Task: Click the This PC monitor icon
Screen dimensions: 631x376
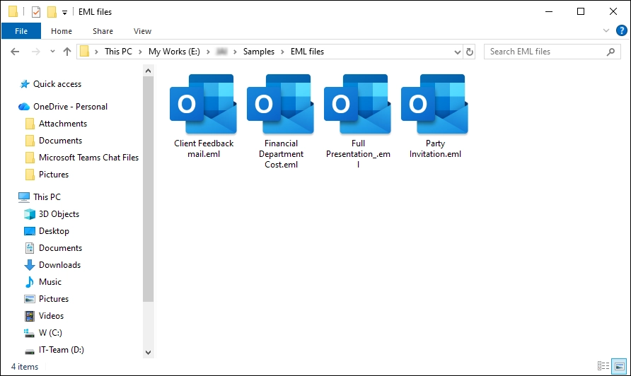Action: pos(24,197)
